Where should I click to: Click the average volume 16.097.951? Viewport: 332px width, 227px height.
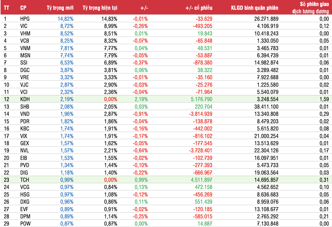[x=266, y=158]
